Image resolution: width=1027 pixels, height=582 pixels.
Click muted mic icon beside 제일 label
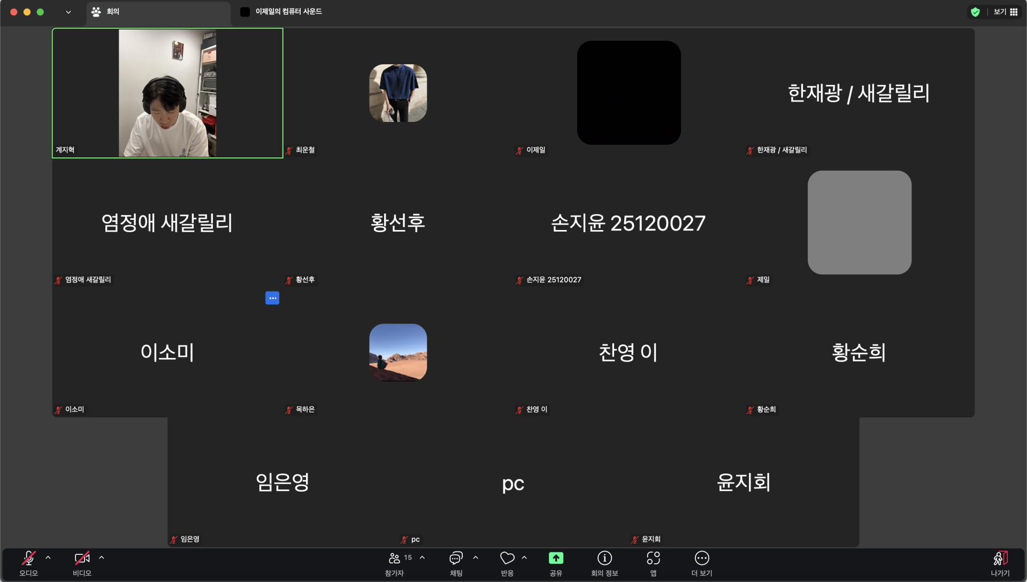pos(750,280)
